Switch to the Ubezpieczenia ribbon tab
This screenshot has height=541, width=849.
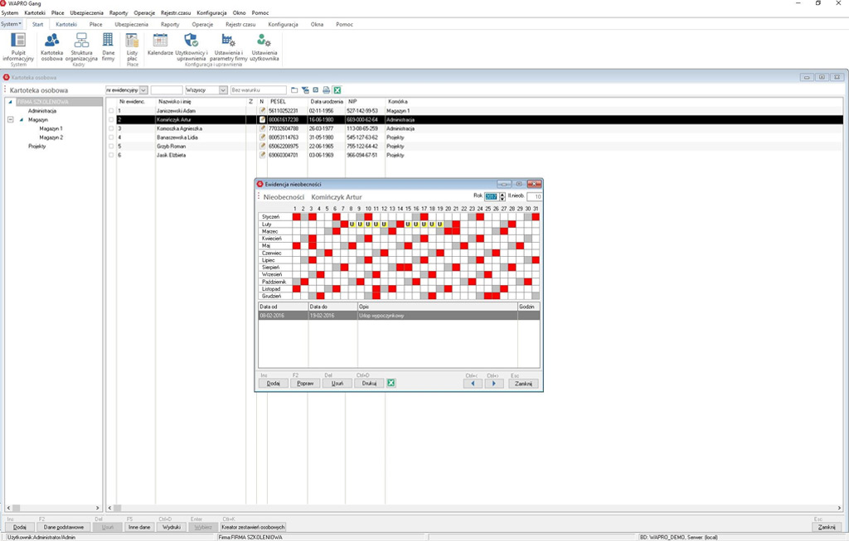(x=131, y=24)
